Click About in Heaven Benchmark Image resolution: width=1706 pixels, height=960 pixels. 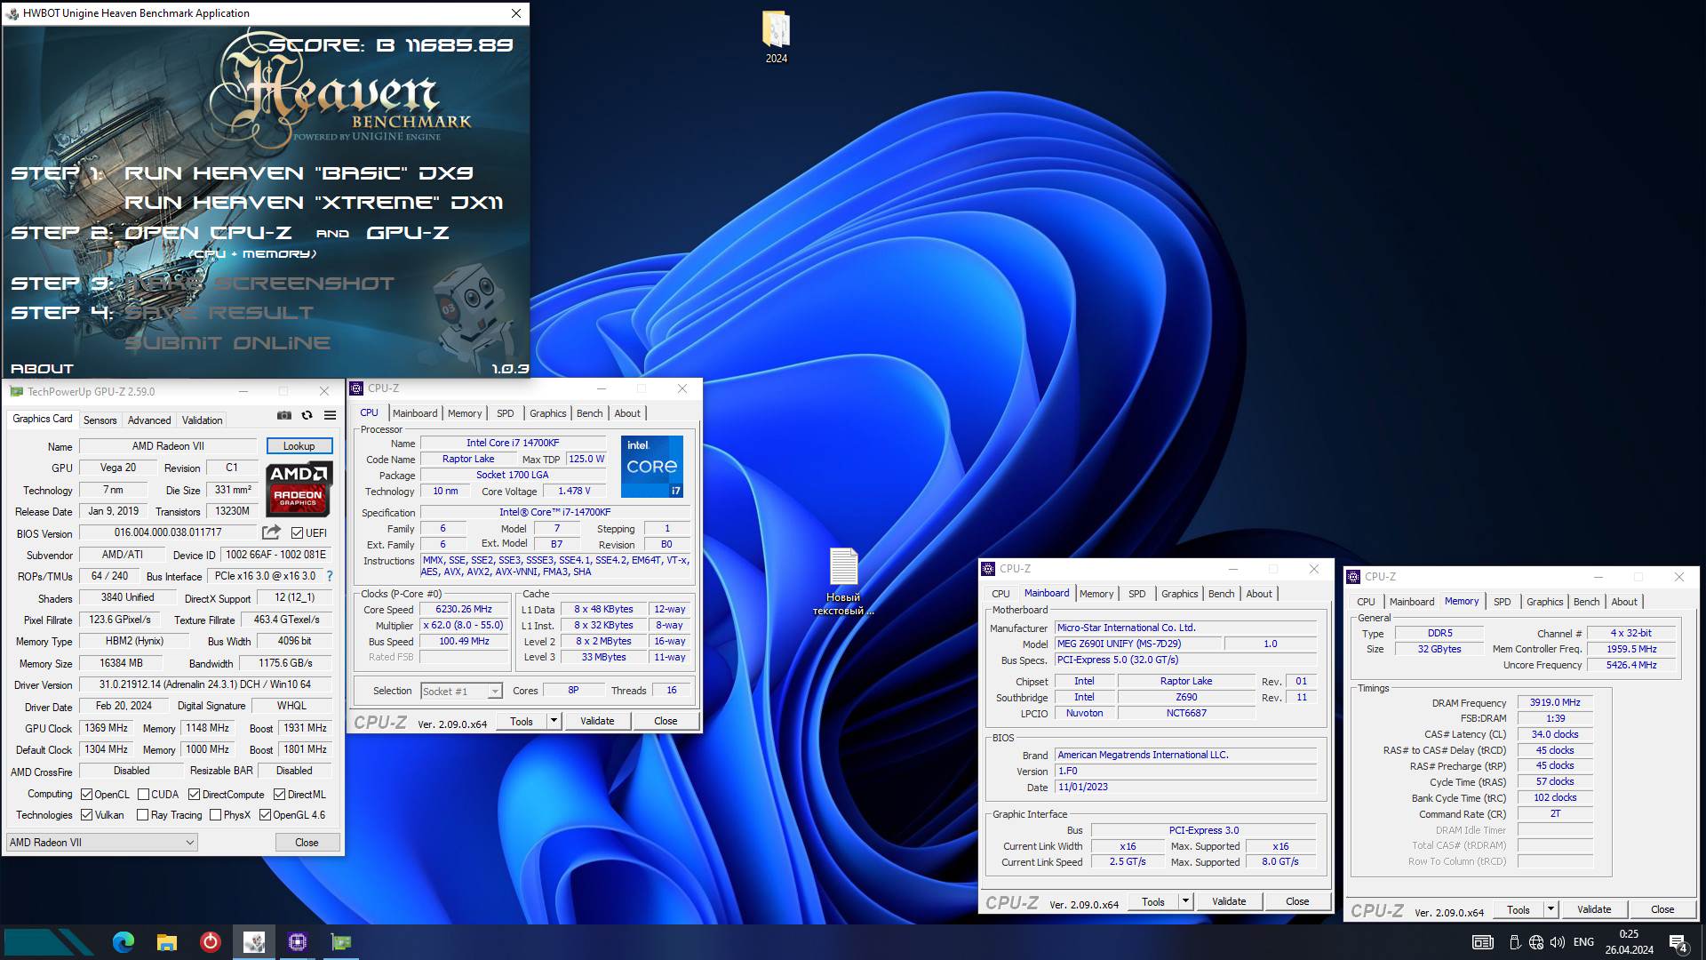point(42,369)
